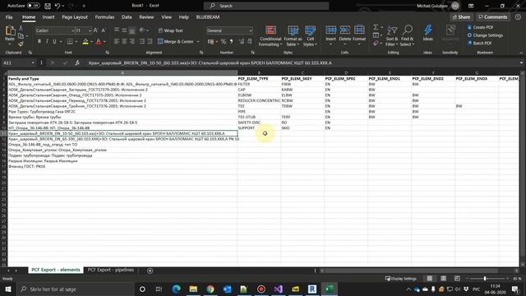Click the AutoSum sigma icon
The image size is (526, 296).
(376, 27)
